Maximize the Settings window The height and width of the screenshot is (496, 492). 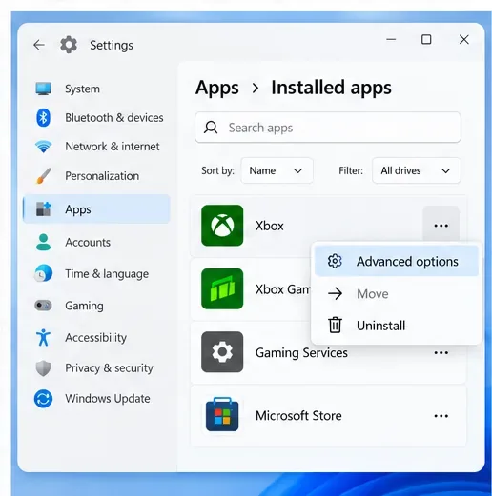pyautogui.click(x=426, y=40)
